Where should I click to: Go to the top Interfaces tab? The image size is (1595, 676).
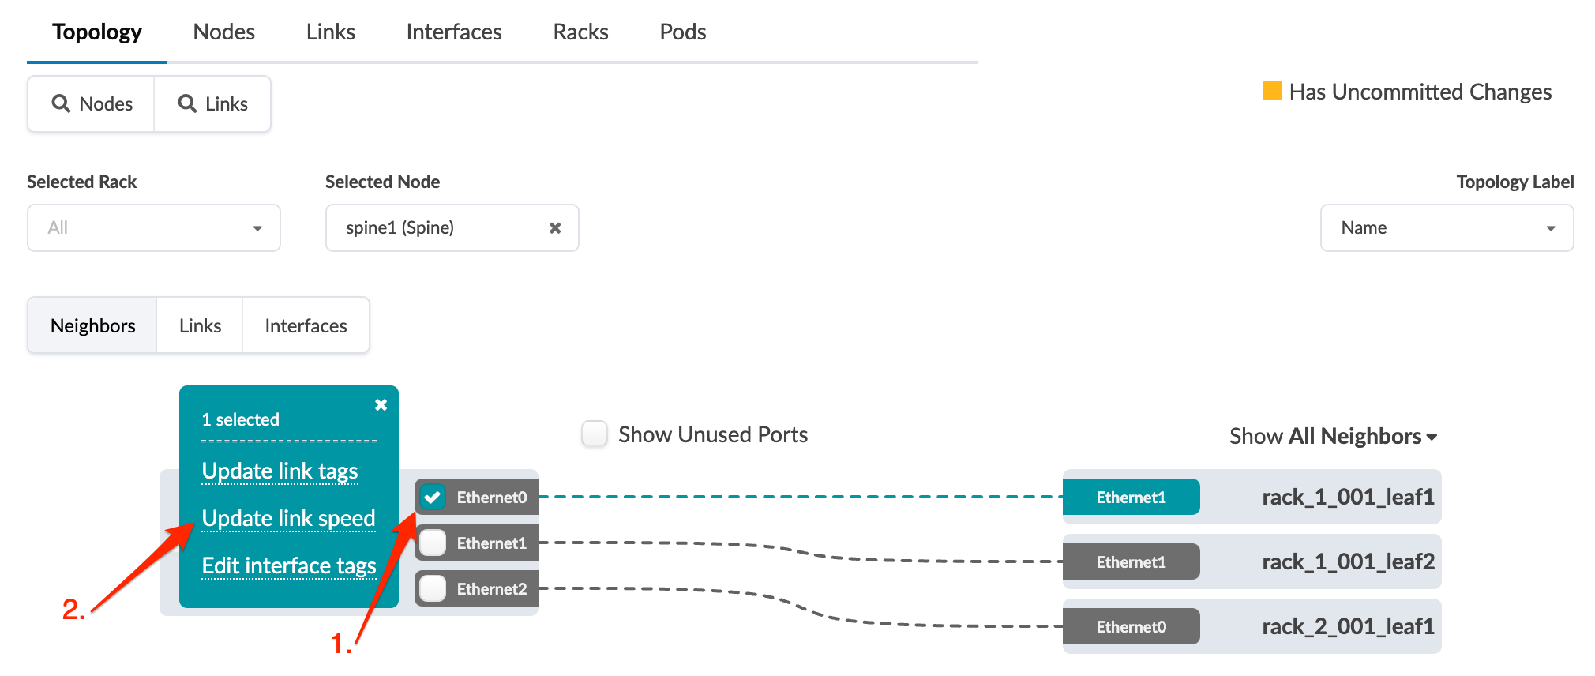tap(453, 32)
